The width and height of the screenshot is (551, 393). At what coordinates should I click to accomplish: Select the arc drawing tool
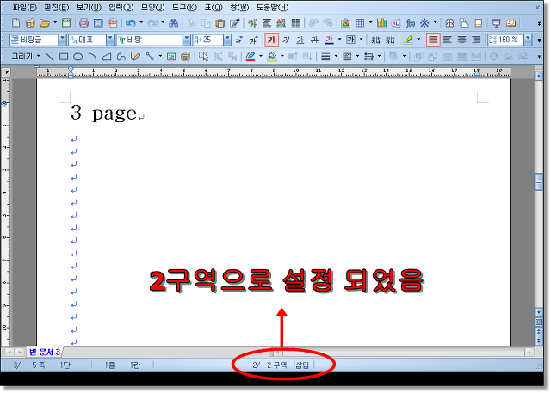pos(92,57)
